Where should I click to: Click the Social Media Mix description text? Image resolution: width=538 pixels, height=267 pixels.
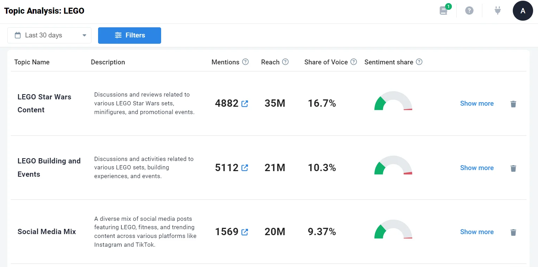(145, 232)
